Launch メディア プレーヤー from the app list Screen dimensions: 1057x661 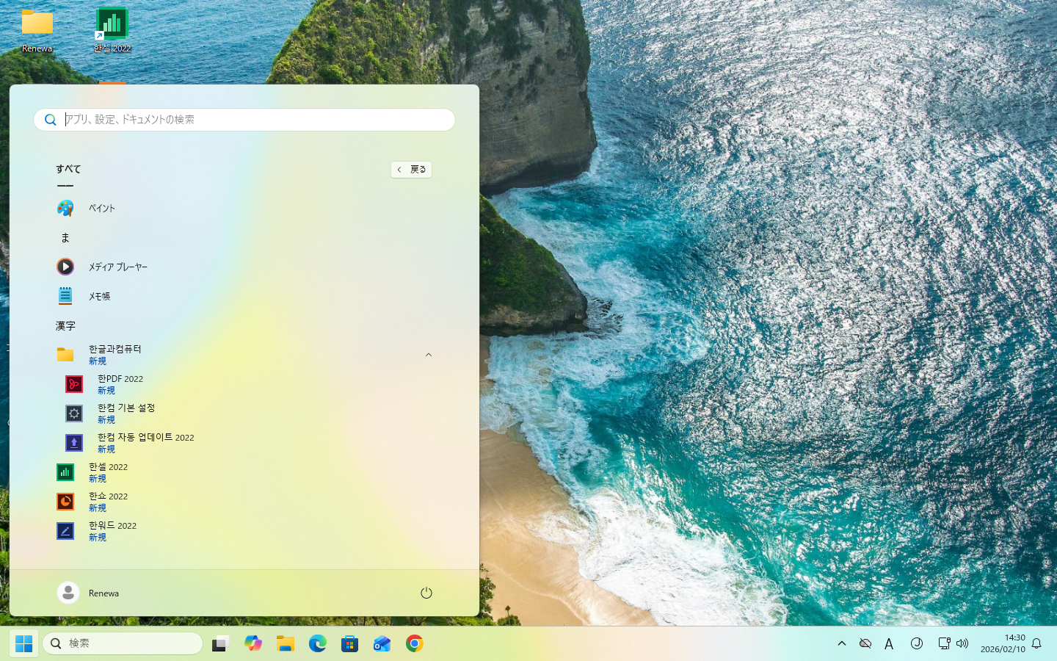tap(117, 267)
